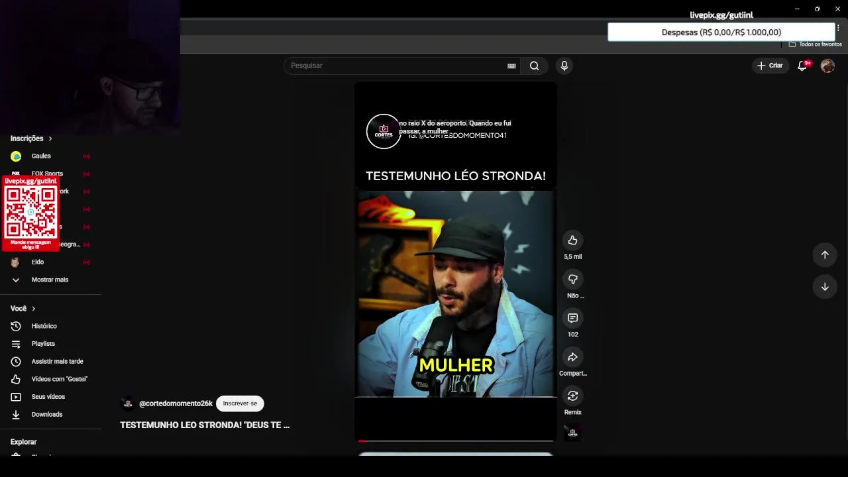848x477 pixels.
Task: Click the Despesas goal bar
Action: pos(721,32)
